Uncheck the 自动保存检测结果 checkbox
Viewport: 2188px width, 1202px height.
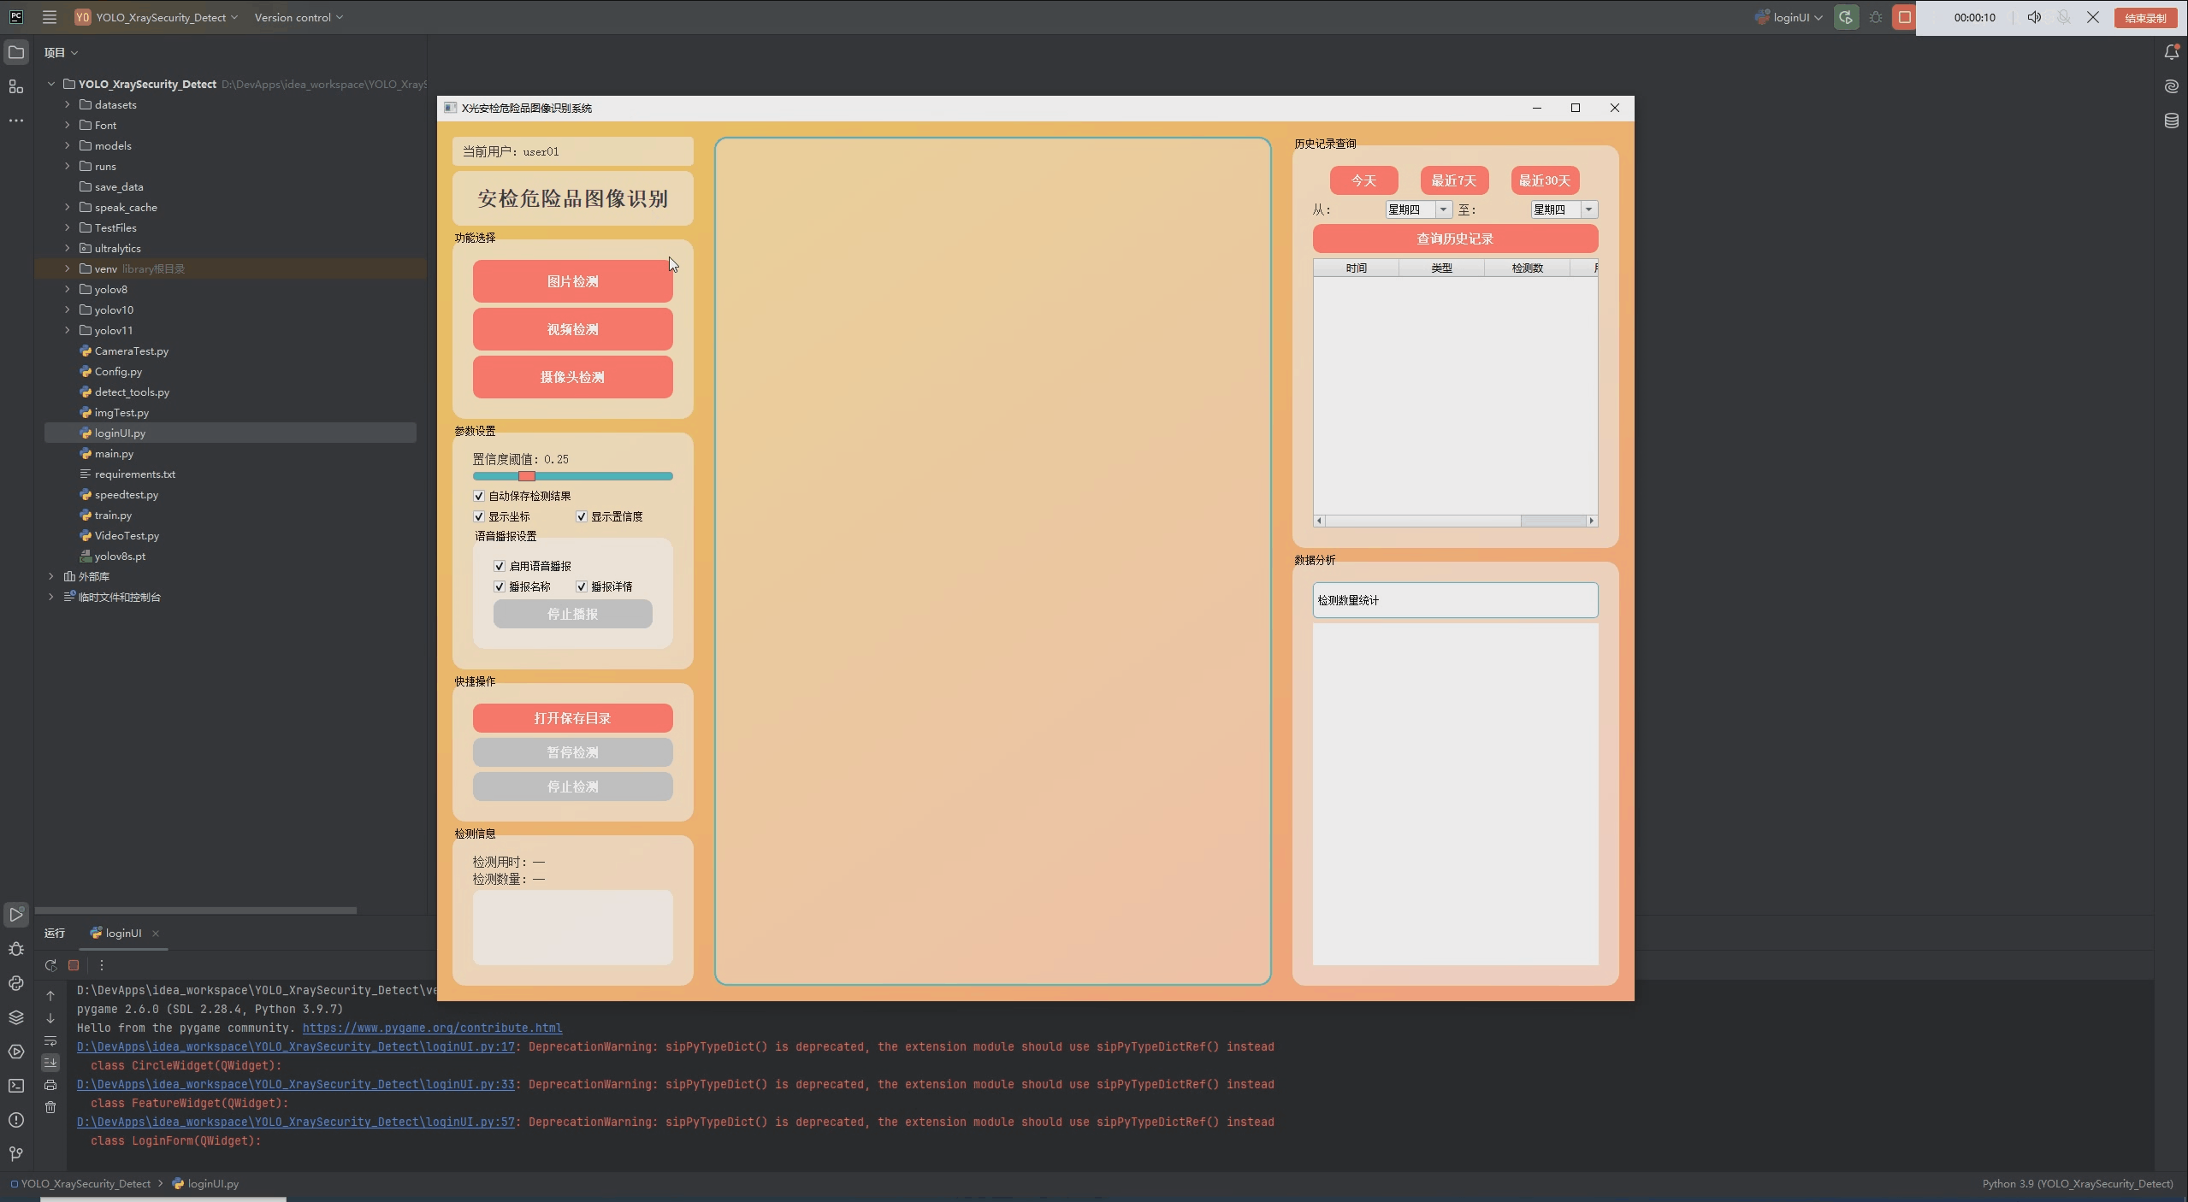479,496
